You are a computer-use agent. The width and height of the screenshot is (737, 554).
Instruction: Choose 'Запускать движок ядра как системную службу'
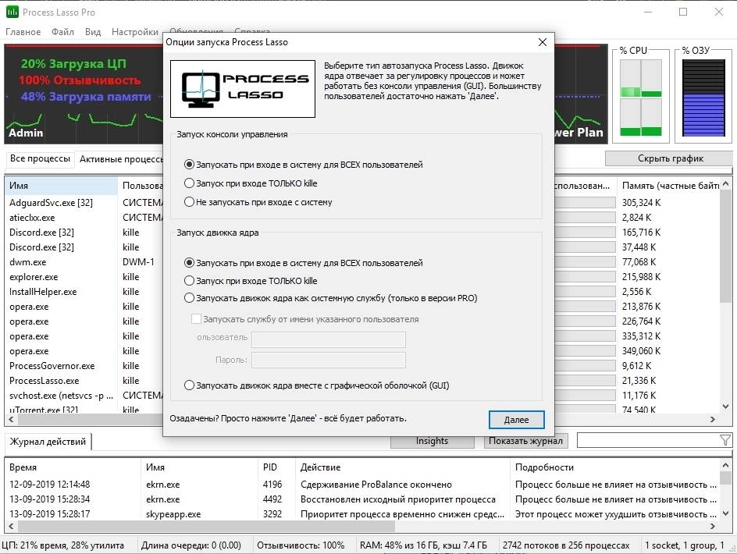click(x=331, y=298)
